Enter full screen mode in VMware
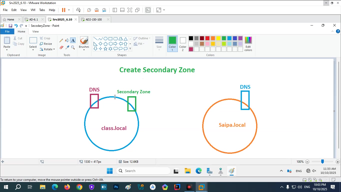 tap(130, 10)
